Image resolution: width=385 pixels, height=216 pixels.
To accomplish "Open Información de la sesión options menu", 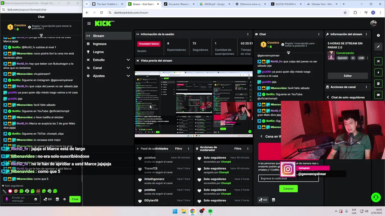I will tap(248, 34).
